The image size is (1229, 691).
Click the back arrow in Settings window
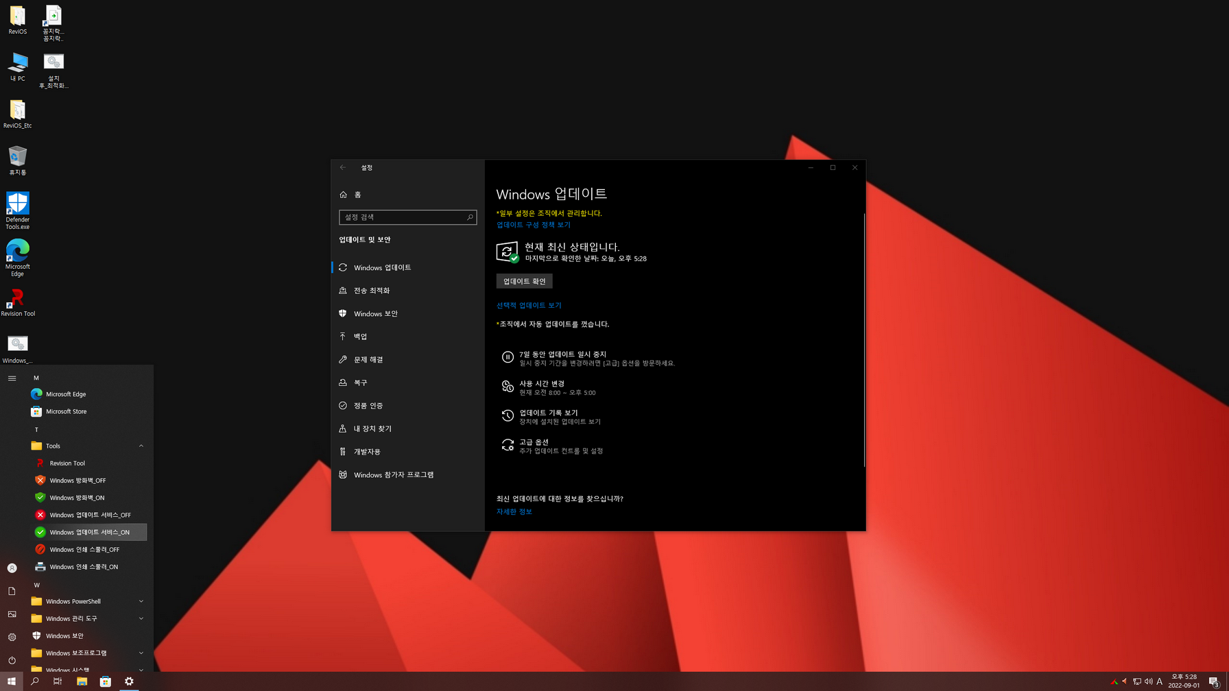[x=343, y=167]
